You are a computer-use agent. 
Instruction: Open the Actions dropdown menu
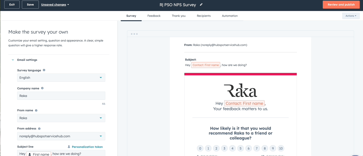coord(351,16)
